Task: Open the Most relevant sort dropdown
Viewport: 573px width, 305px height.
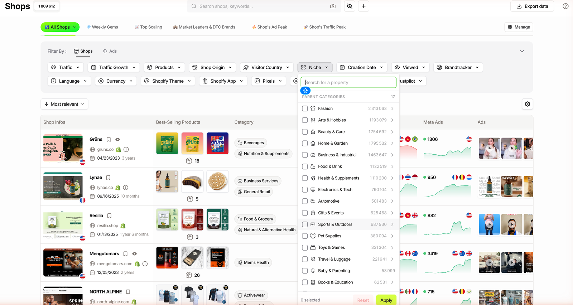Action: click(x=64, y=104)
